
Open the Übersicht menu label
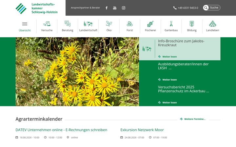[25, 30]
